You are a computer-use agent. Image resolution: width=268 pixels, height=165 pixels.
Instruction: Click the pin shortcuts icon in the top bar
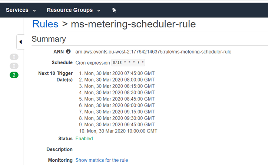click(x=114, y=10)
